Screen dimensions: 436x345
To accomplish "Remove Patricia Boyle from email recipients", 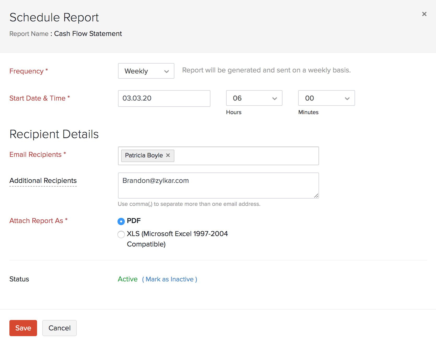I will [168, 155].
